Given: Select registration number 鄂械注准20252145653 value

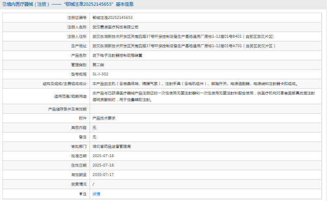Looking at the screenshot, I should coord(113,18).
